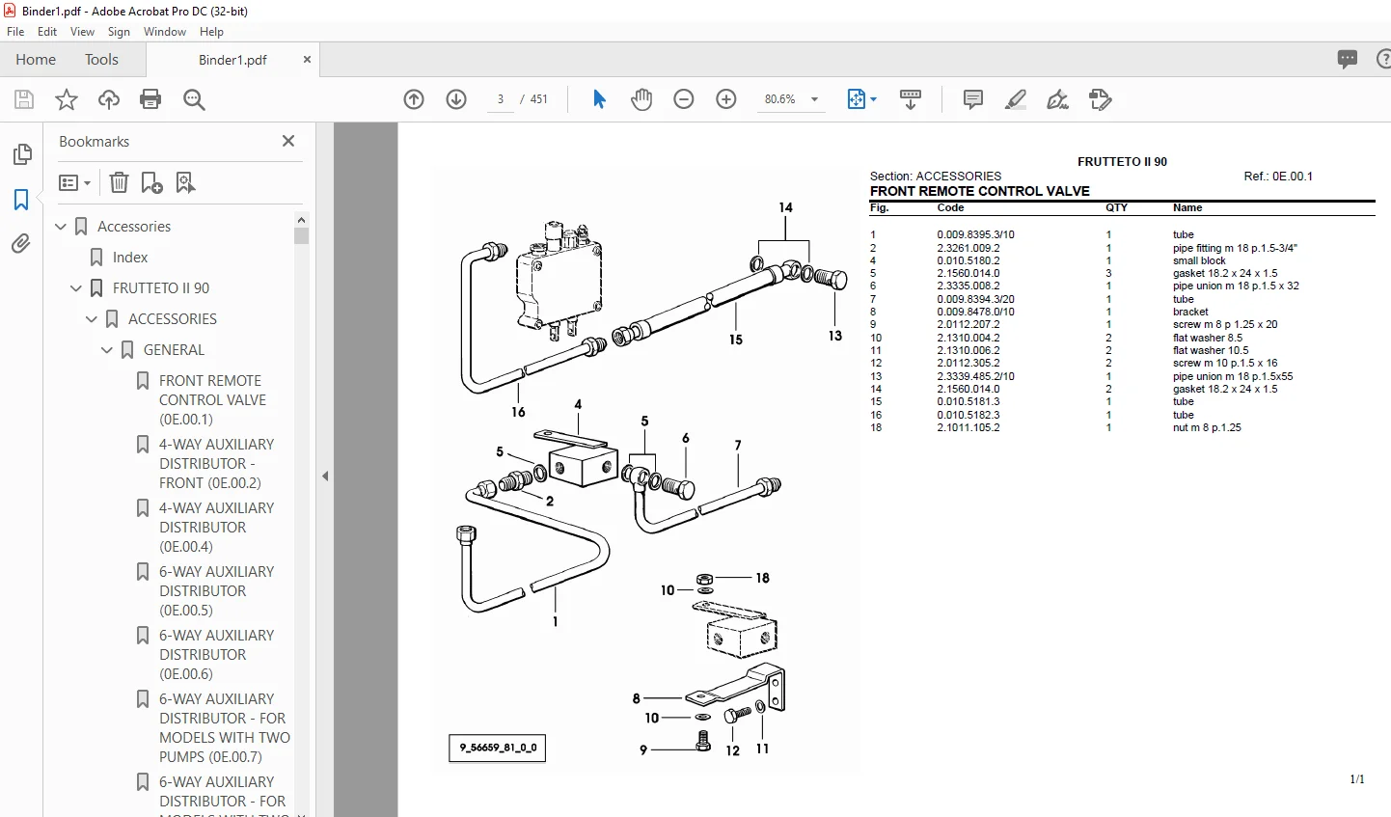The image size is (1391, 817).
Task: Open 4-WAY AUXILIARY DISTRIBUTOR (0E.00.4) bookmark
Action: coord(216,528)
